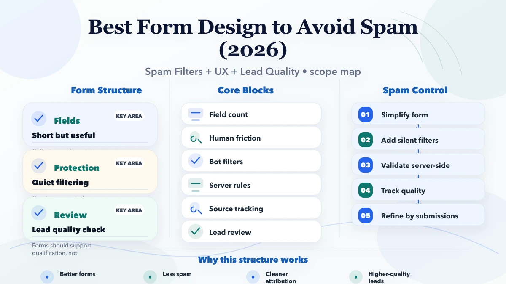Click the Field count lines icon
The height and width of the screenshot is (284, 506).
196,114
